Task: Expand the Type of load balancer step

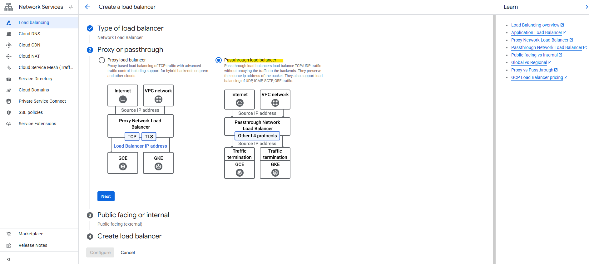Action: pyautogui.click(x=130, y=28)
